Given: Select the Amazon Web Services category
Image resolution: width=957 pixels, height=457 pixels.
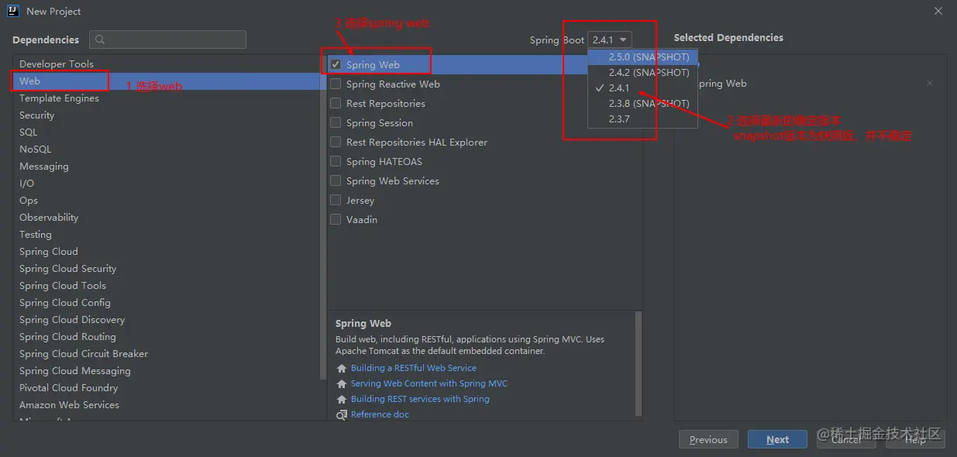Looking at the screenshot, I should coord(167,405).
